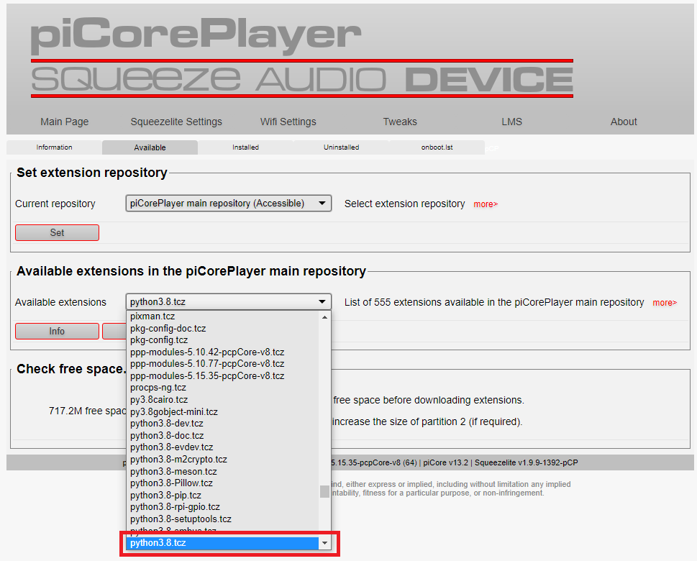Image resolution: width=697 pixels, height=561 pixels.
Task: Choose py3.8gobject-mini.tcz extension
Action: [x=223, y=411]
